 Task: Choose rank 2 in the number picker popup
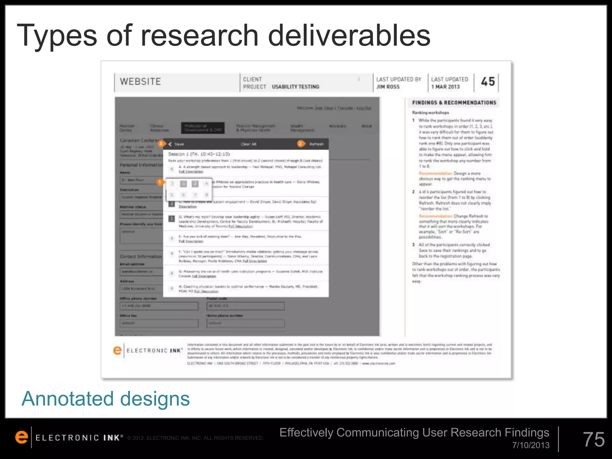pos(195,183)
